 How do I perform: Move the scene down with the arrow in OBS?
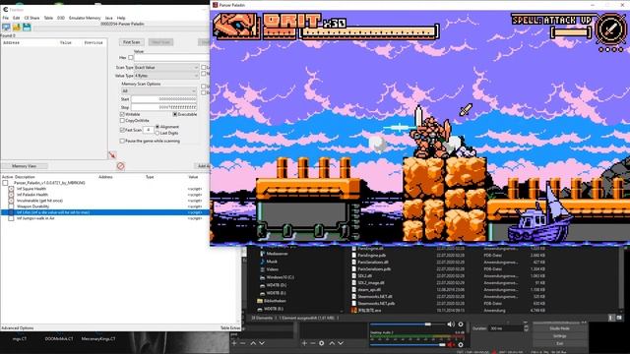click(262, 343)
